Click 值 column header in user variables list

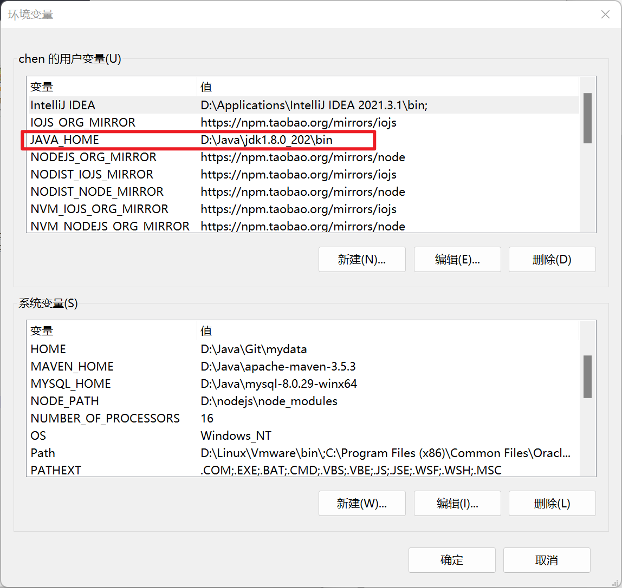388,87
